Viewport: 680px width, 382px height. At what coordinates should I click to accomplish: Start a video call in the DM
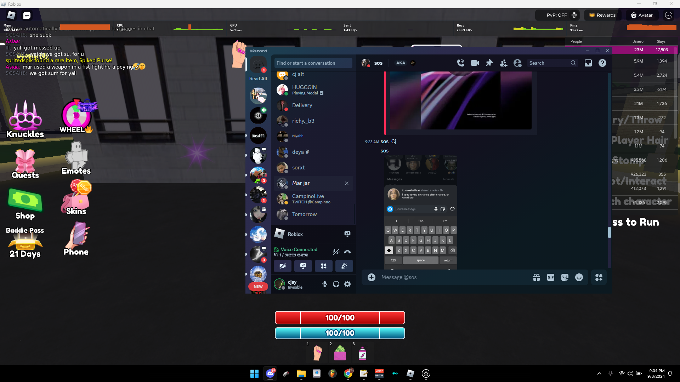pos(475,63)
